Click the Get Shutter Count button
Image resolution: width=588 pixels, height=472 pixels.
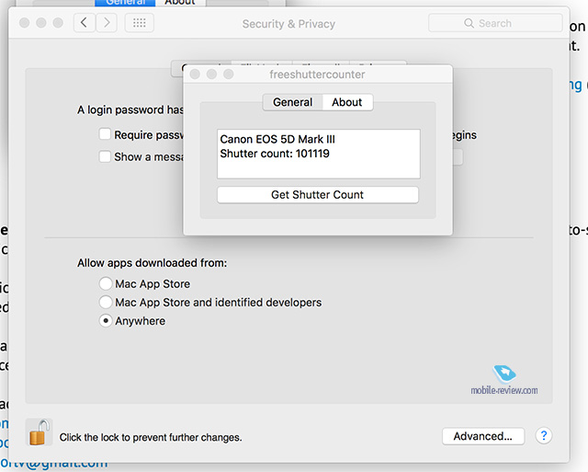(x=318, y=195)
